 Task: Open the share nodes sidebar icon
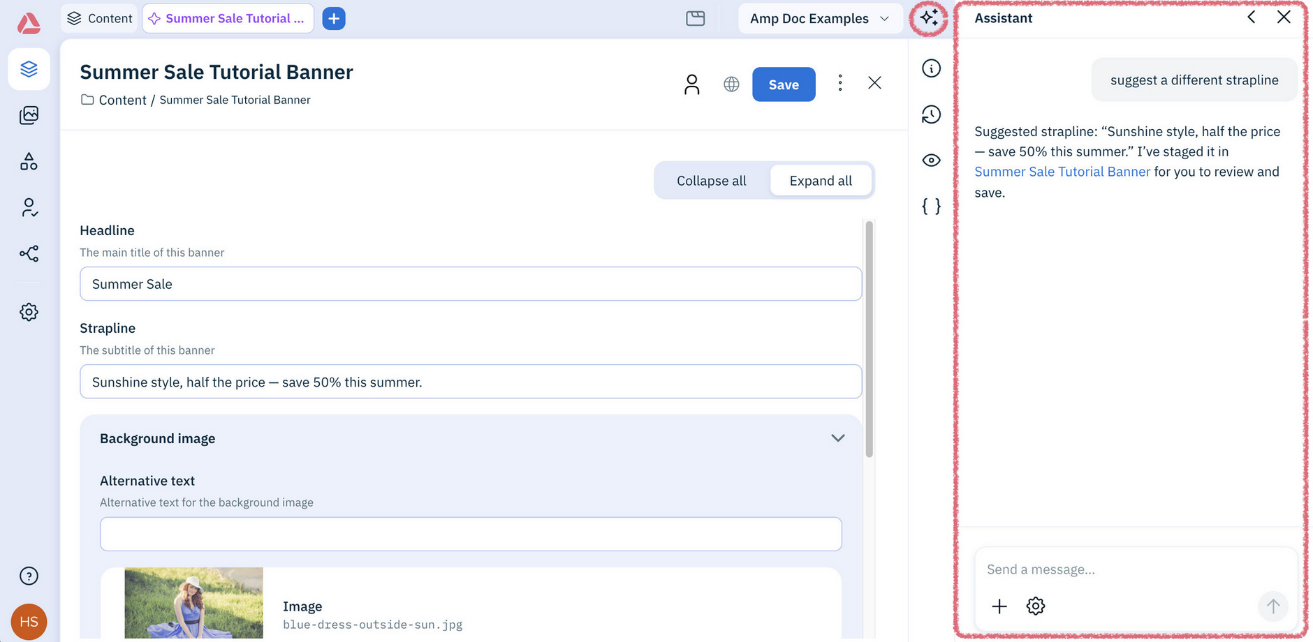click(x=29, y=253)
